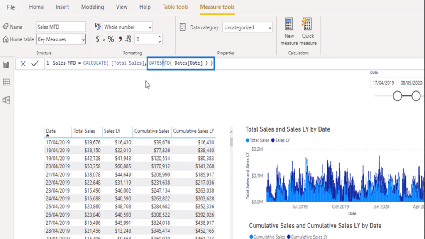Click the end date 08/05/2020 field
425x239 pixels.
(x=411, y=83)
